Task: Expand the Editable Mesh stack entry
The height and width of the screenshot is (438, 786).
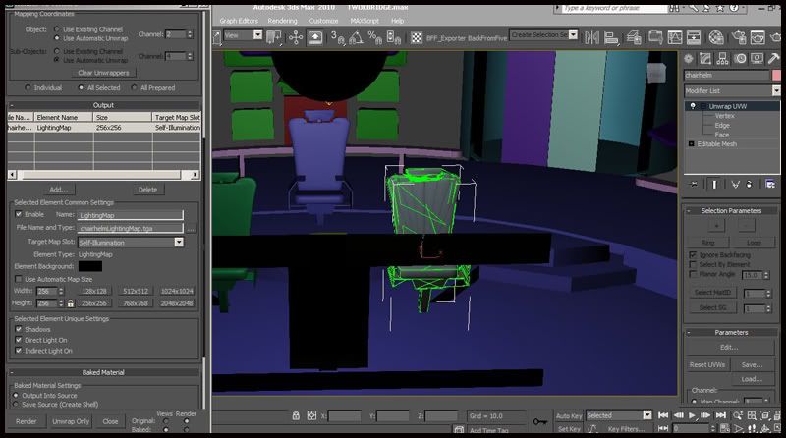Action: click(x=692, y=143)
